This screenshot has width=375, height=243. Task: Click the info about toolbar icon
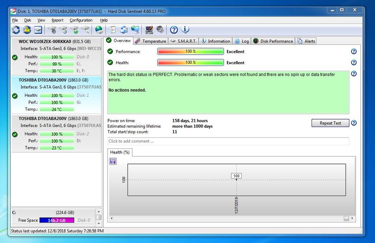pyautogui.click(x=185, y=30)
